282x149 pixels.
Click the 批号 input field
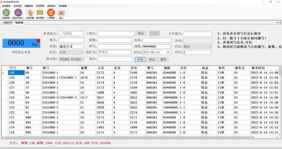(116, 34)
